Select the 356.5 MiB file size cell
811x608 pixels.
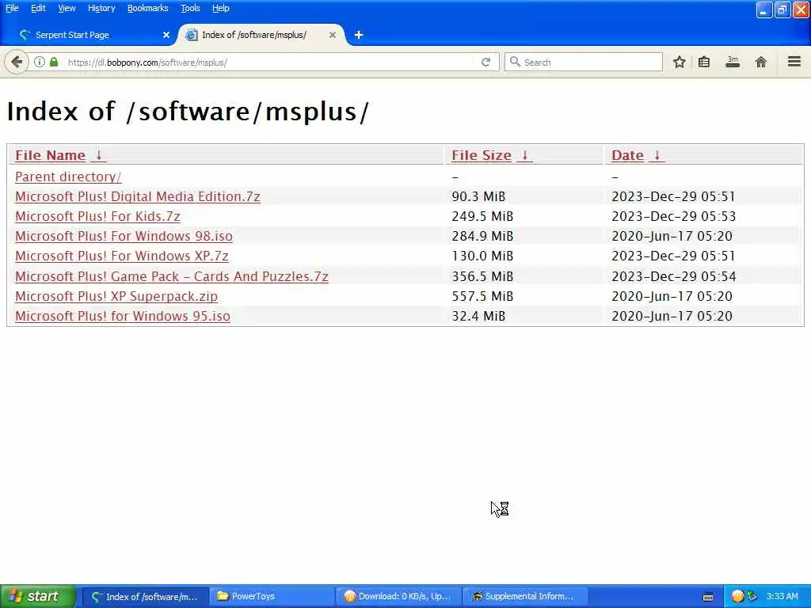(482, 276)
